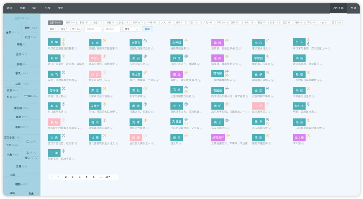This screenshot has width=363, height=199.
Task: Click the badge icon beside 武则天
Action: click(105, 56)
